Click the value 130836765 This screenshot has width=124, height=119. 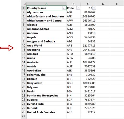click(x=88, y=16)
